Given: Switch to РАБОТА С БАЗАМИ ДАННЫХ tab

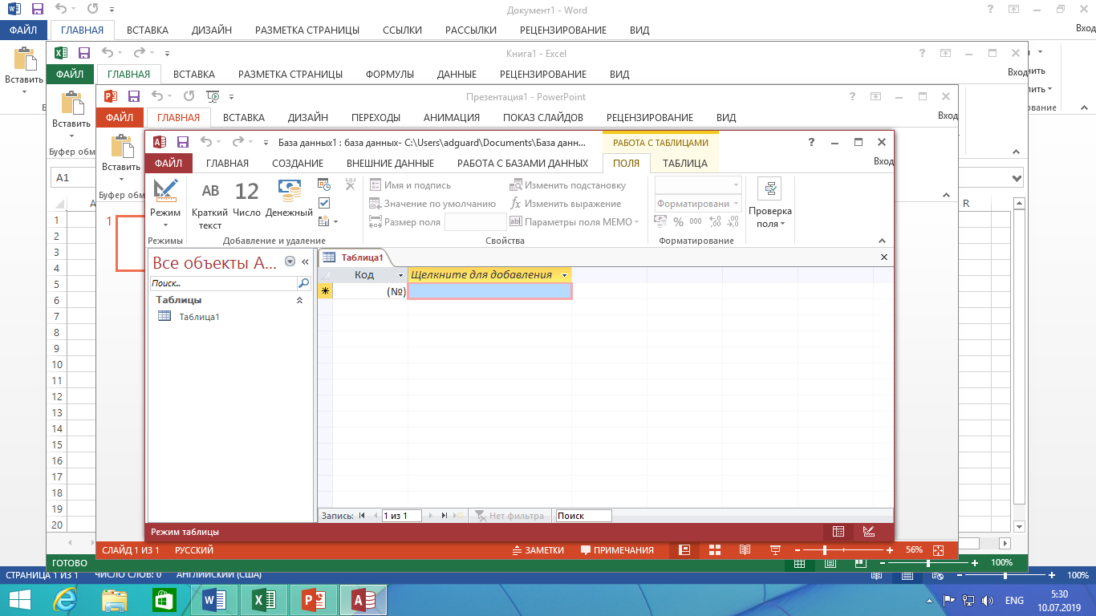Looking at the screenshot, I should click(x=522, y=163).
